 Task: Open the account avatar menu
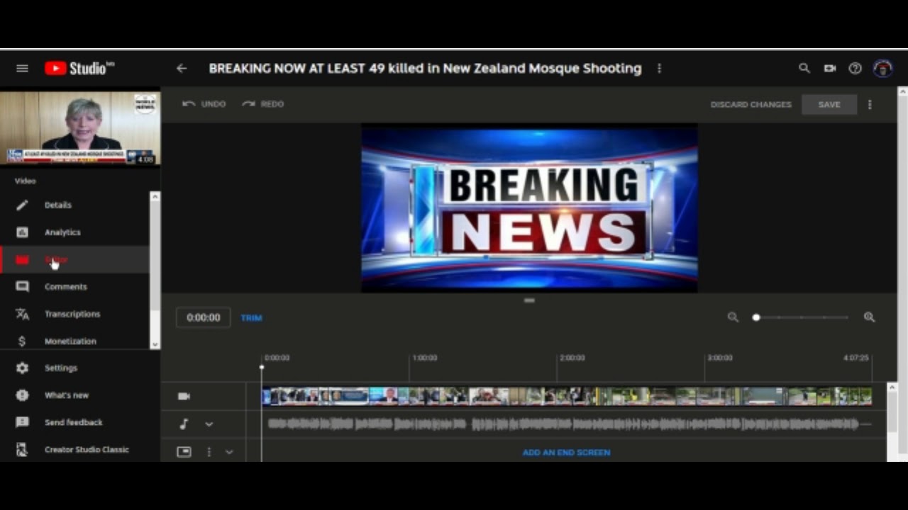pos(882,68)
